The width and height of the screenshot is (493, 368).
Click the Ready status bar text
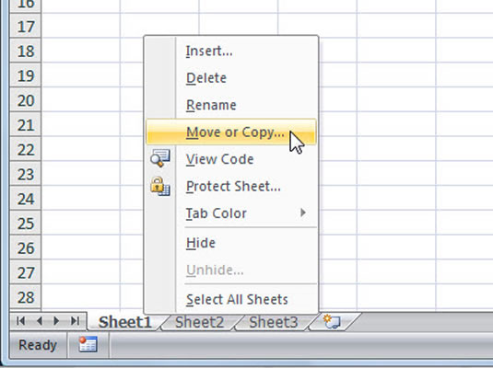click(x=38, y=345)
